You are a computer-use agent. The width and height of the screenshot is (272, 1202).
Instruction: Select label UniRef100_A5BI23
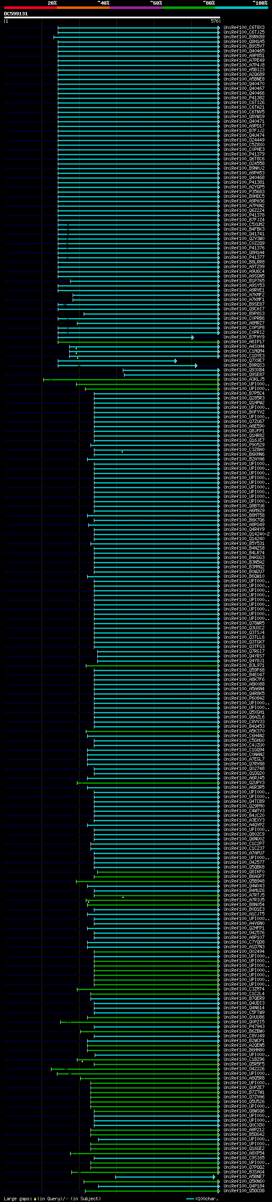point(244,70)
